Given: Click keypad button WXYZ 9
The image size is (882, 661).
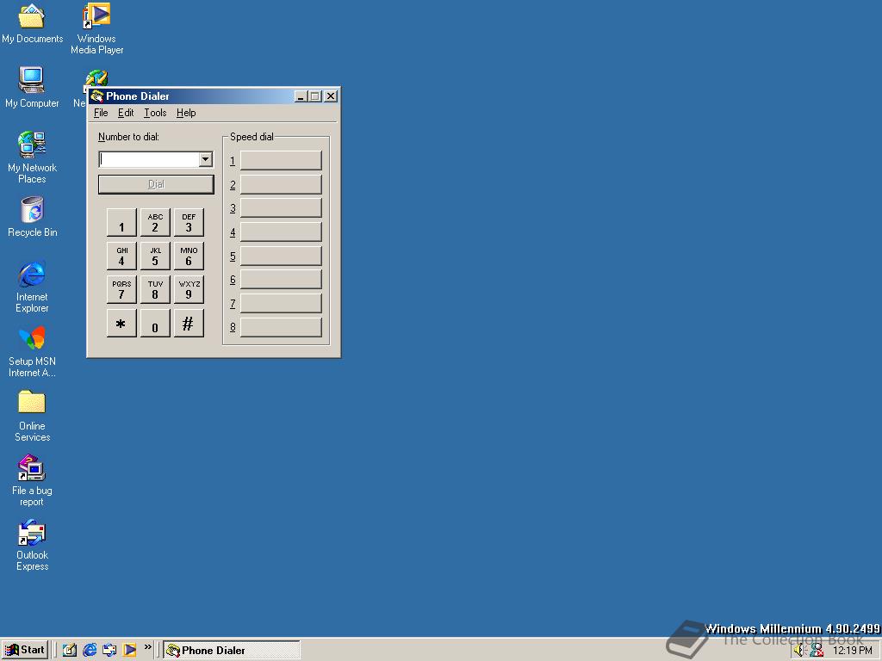Looking at the screenshot, I should pyautogui.click(x=189, y=289).
